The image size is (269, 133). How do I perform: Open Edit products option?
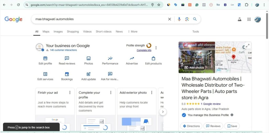153,61
